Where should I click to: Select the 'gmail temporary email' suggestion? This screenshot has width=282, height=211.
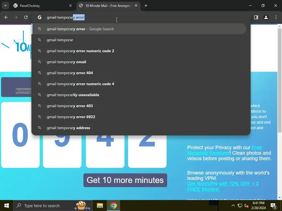pos(139,62)
